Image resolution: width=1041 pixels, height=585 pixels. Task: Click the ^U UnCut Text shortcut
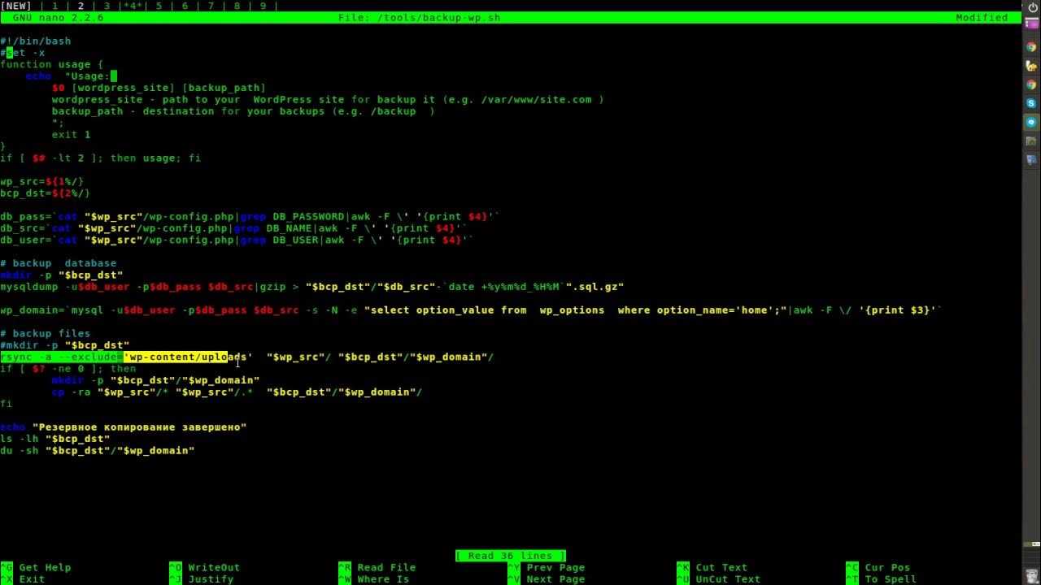719,579
